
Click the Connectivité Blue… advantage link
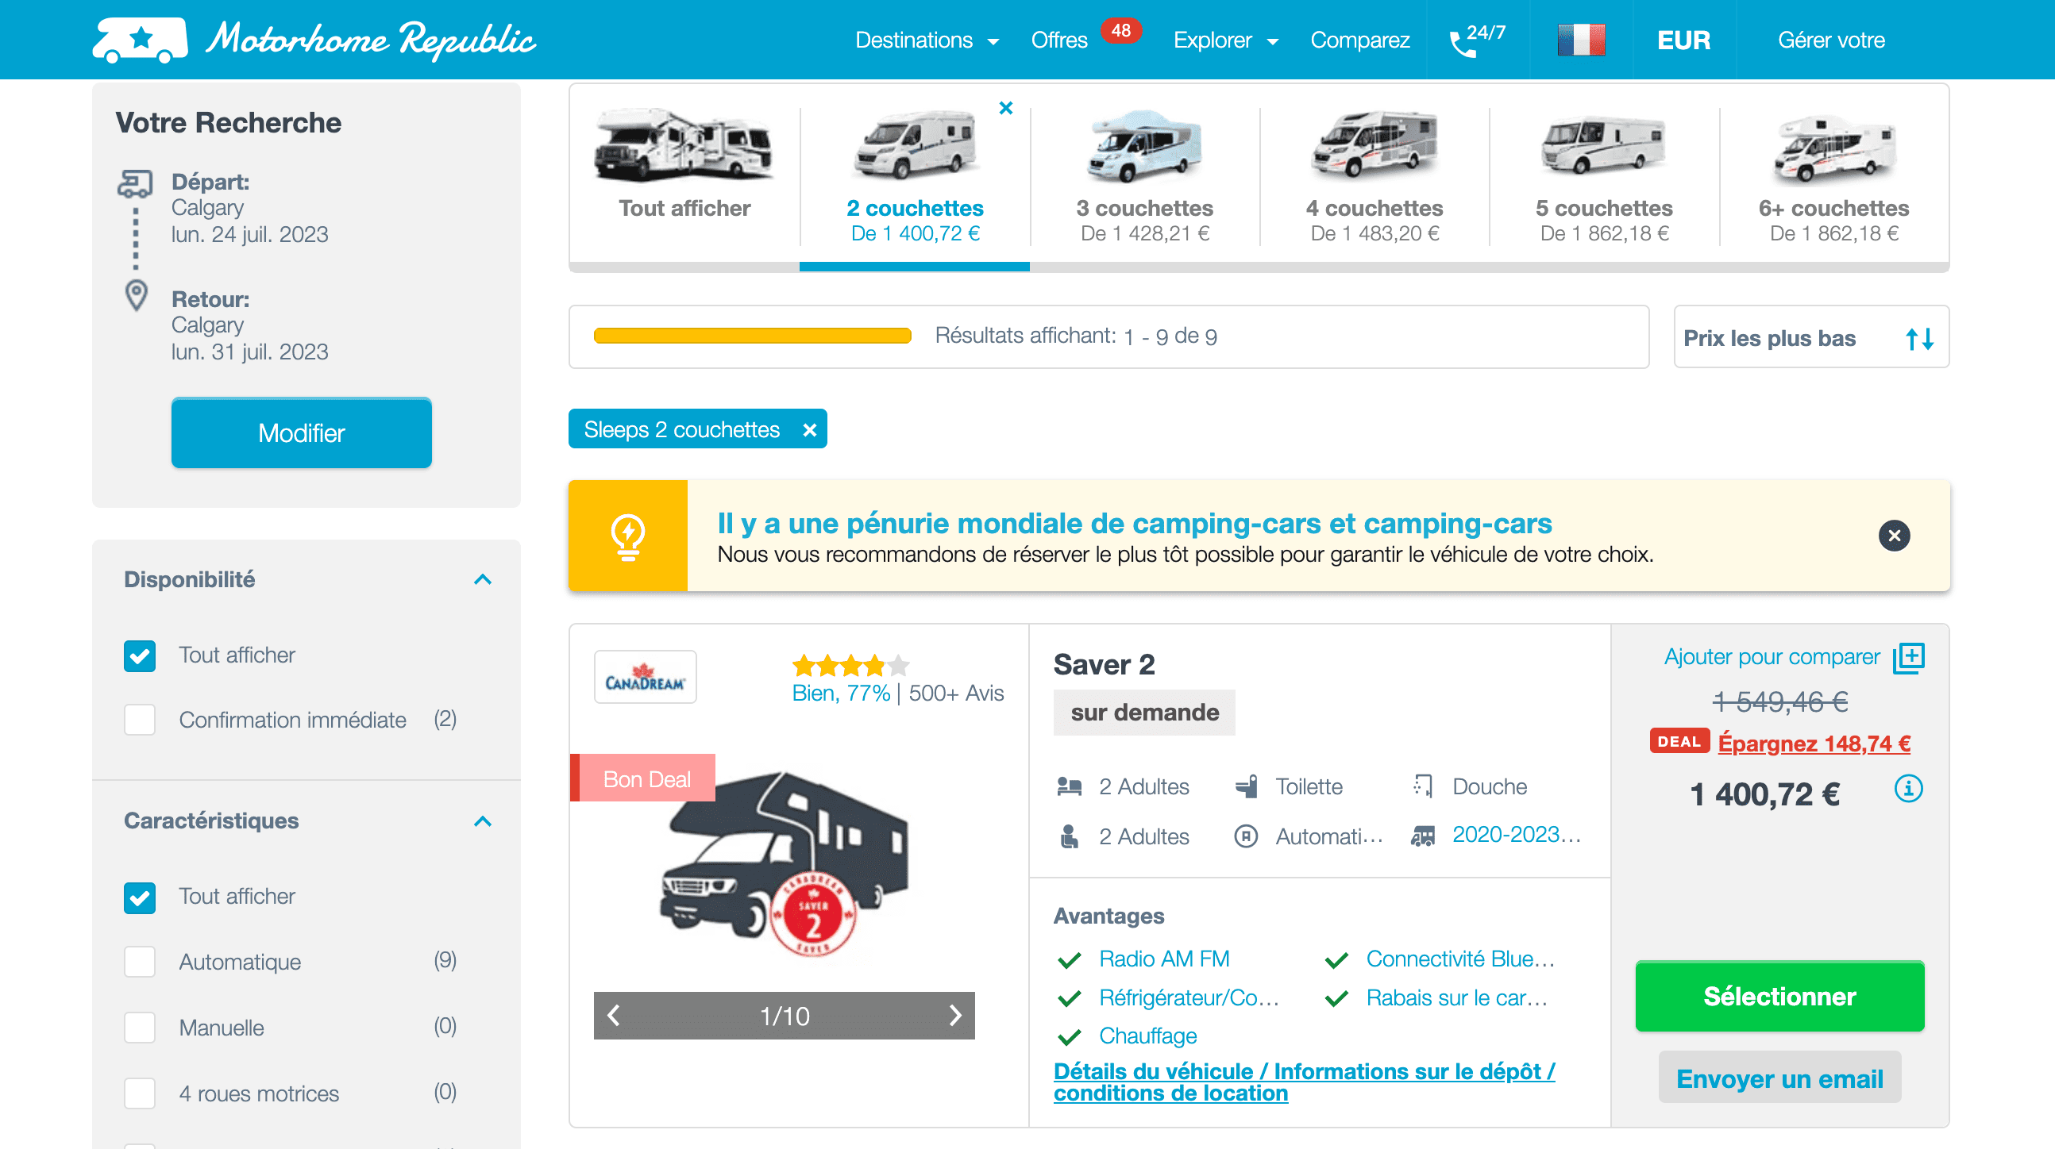point(1461,960)
